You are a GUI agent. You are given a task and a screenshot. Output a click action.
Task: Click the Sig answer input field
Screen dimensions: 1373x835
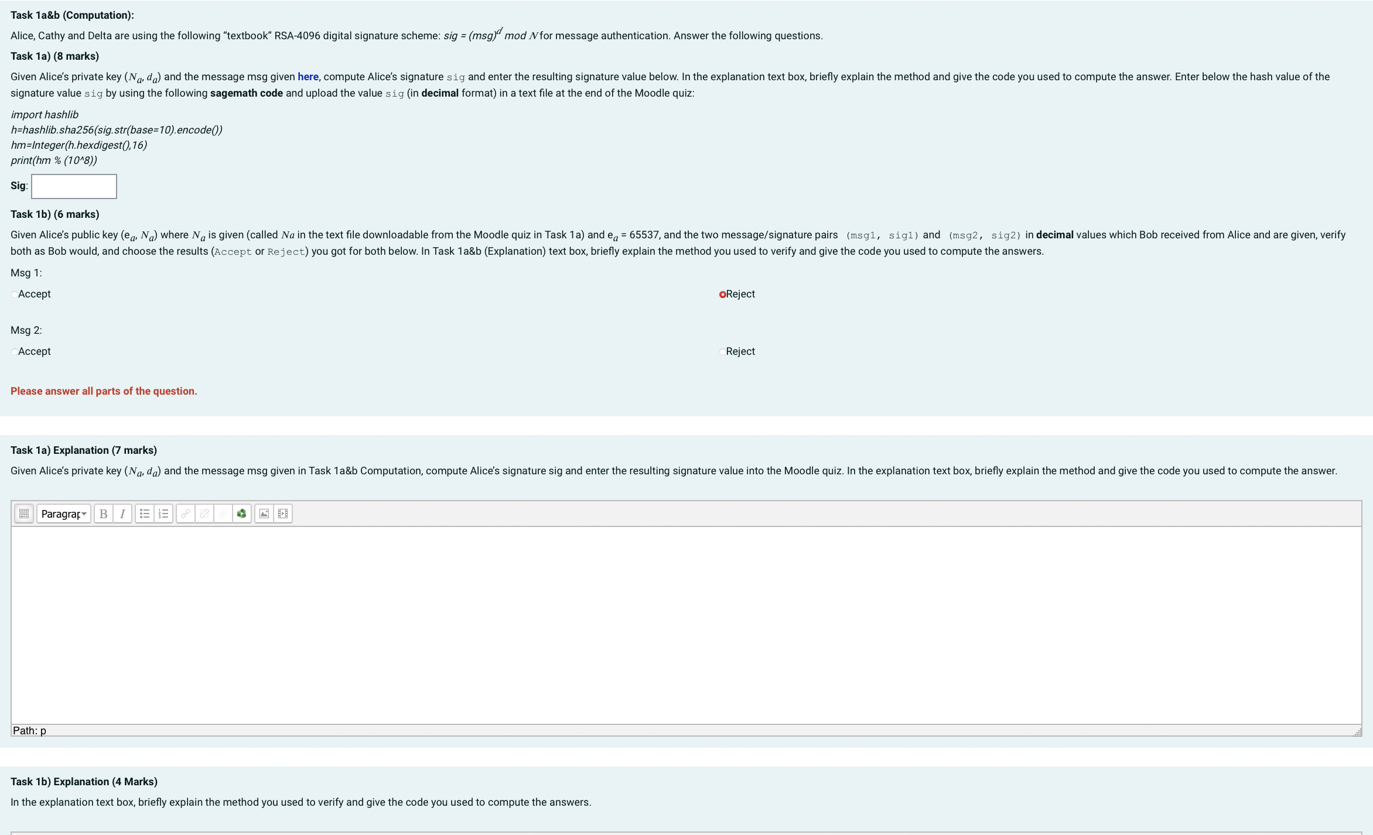[74, 186]
